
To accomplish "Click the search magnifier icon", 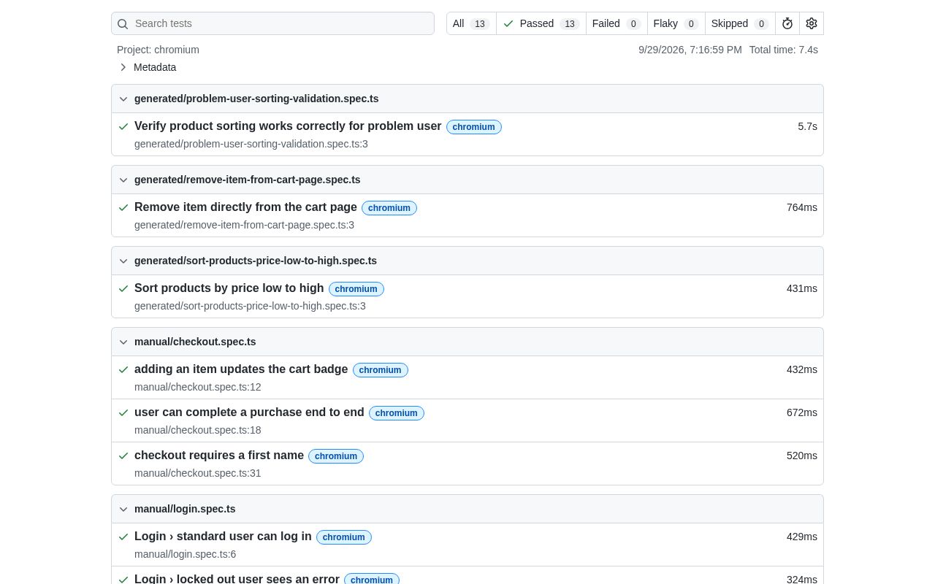I will pos(123,24).
